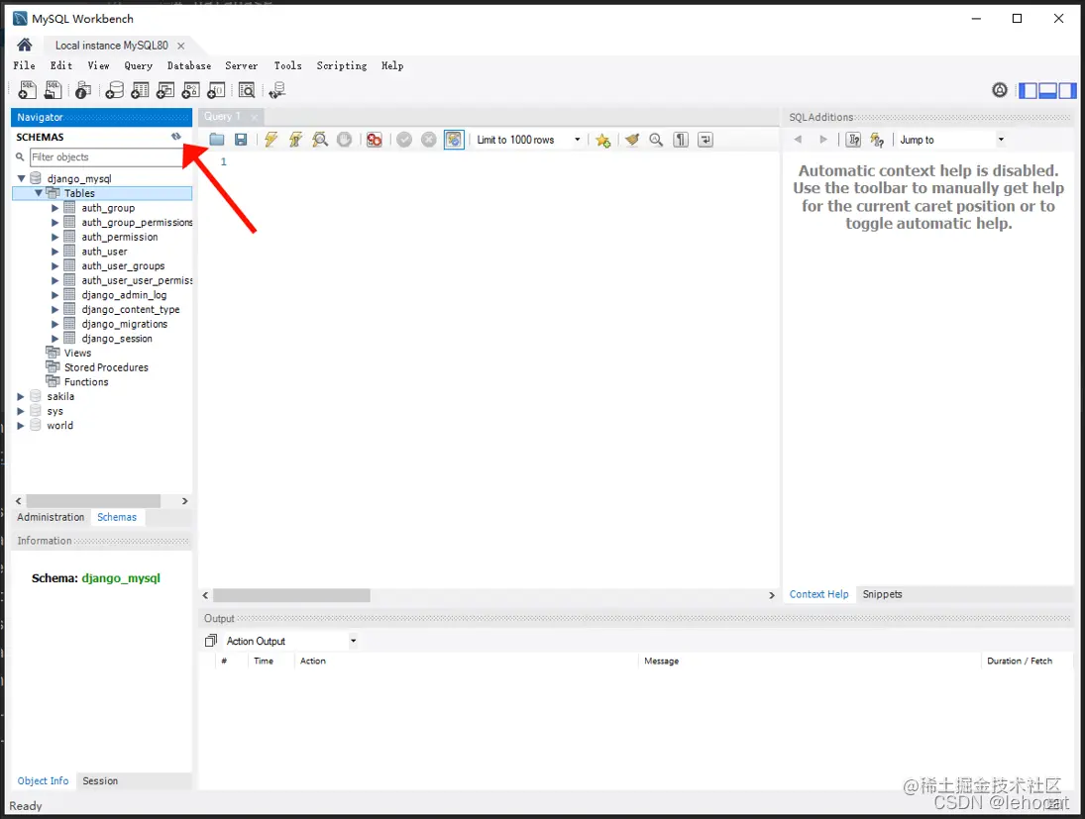Save the script to file
This screenshot has width=1085, height=819.
[x=241, y=140]
